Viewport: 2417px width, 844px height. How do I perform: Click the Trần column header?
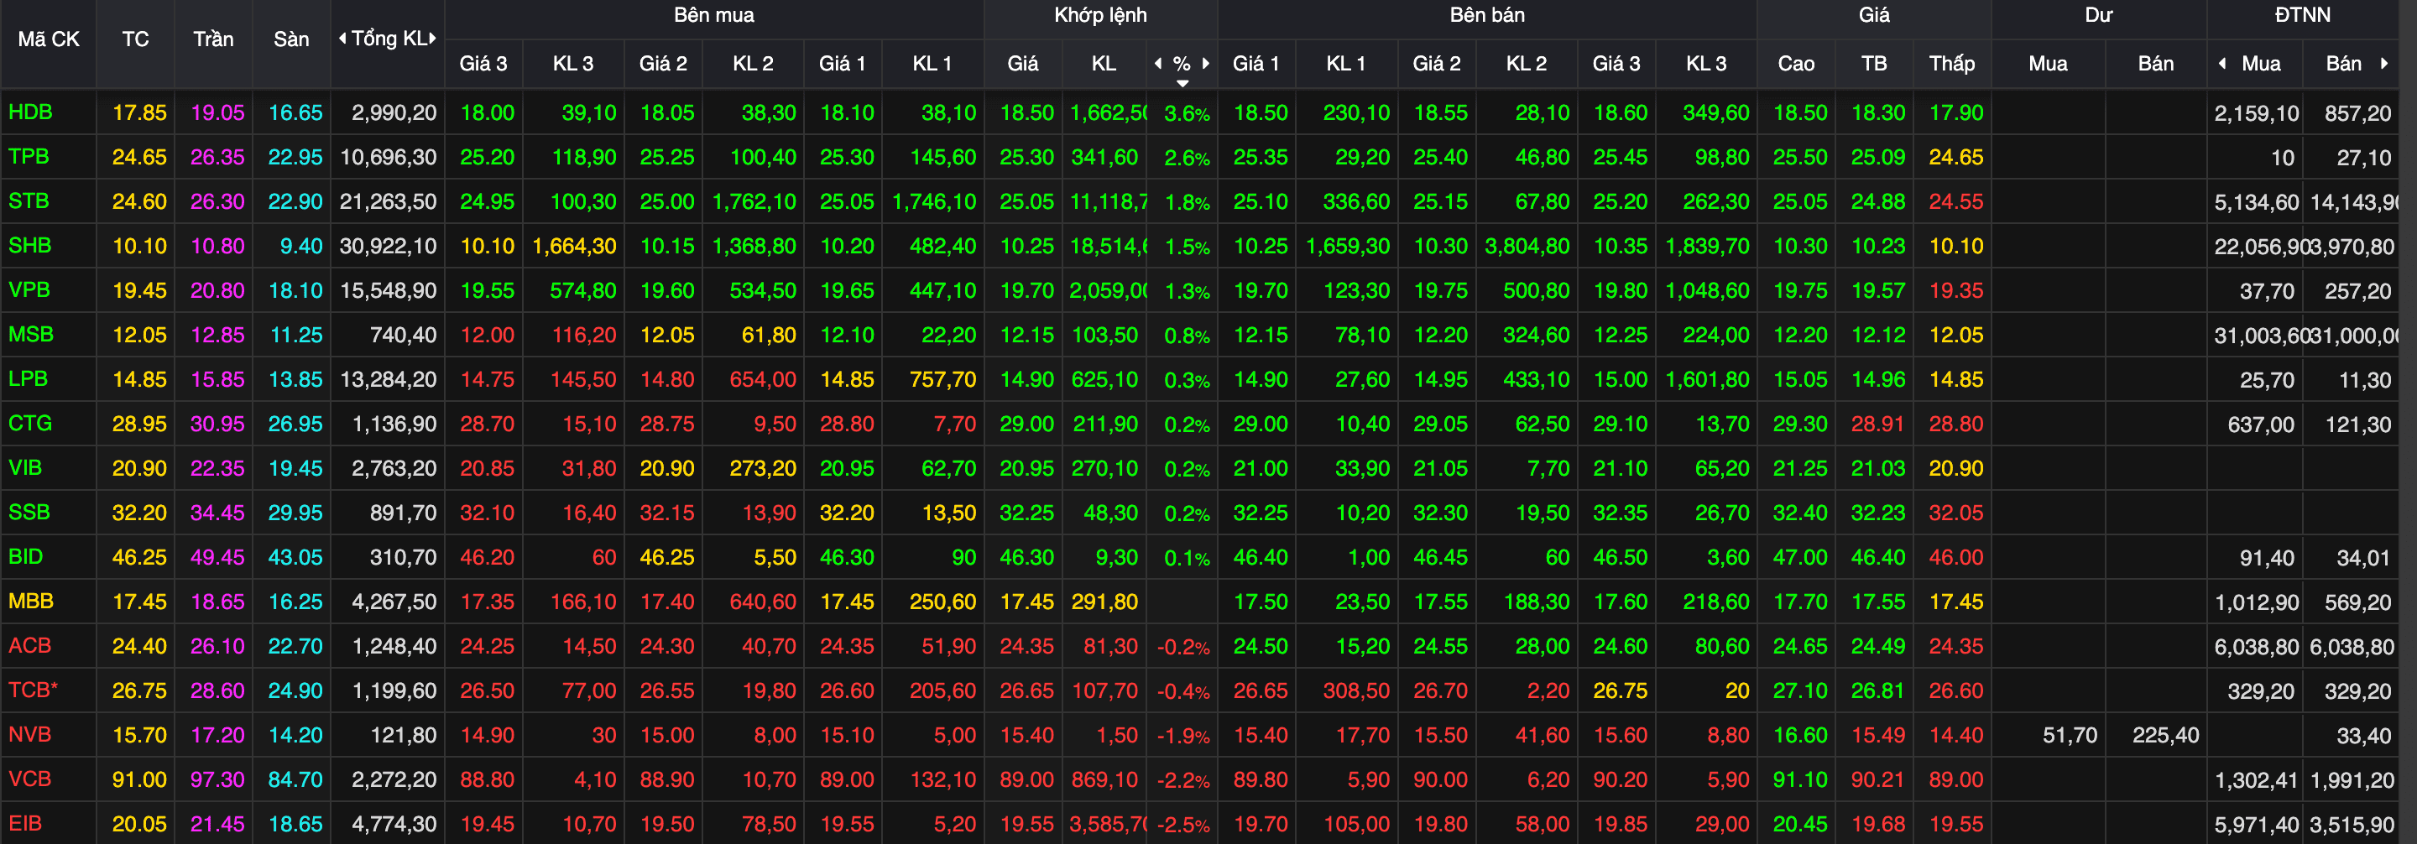(x=213, y=39)
